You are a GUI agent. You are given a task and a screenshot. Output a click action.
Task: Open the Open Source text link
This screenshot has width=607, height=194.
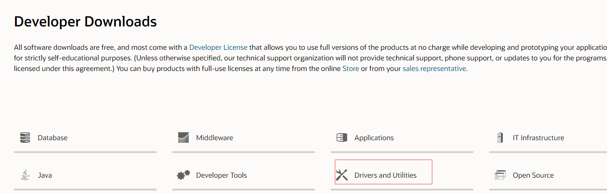point(533,175)
